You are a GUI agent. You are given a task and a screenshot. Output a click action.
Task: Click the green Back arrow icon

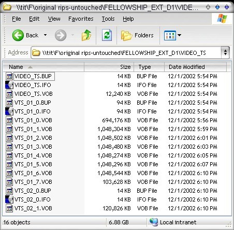tap(18, 35)
